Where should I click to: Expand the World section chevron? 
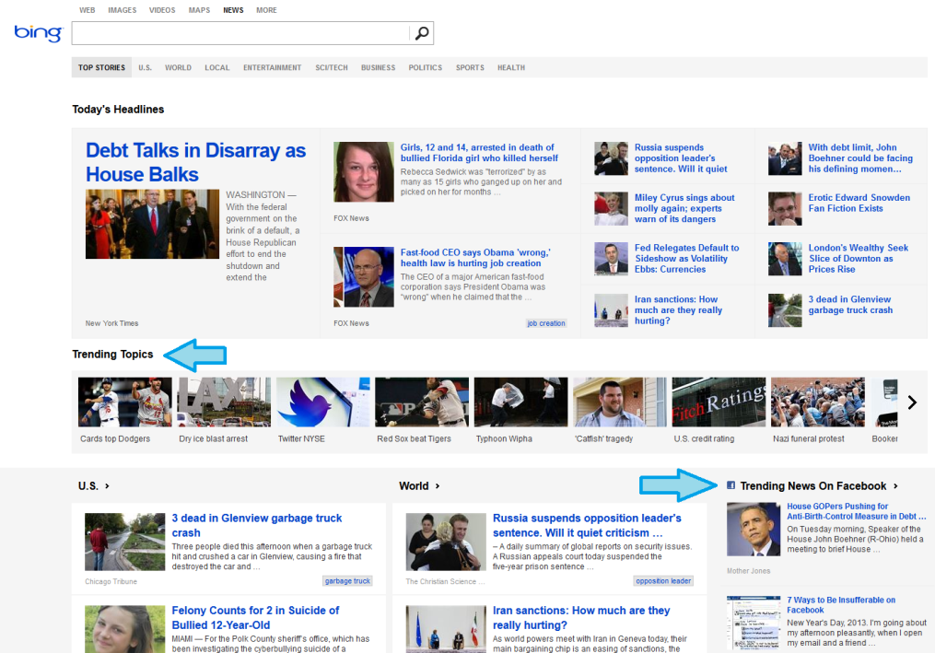[438, 486]
